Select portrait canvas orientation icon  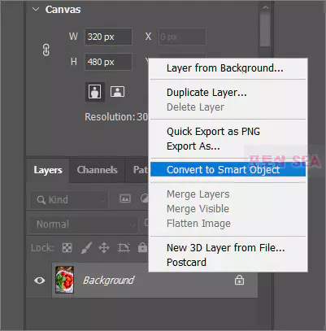click(95, 92)
